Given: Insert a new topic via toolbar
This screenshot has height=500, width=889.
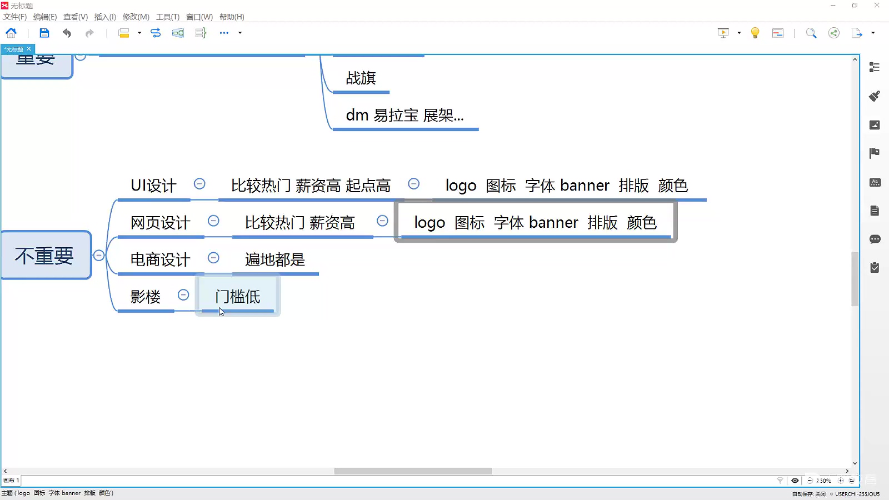Looking at the screenshot, I should pyautogui.click(x=124, y=33).
